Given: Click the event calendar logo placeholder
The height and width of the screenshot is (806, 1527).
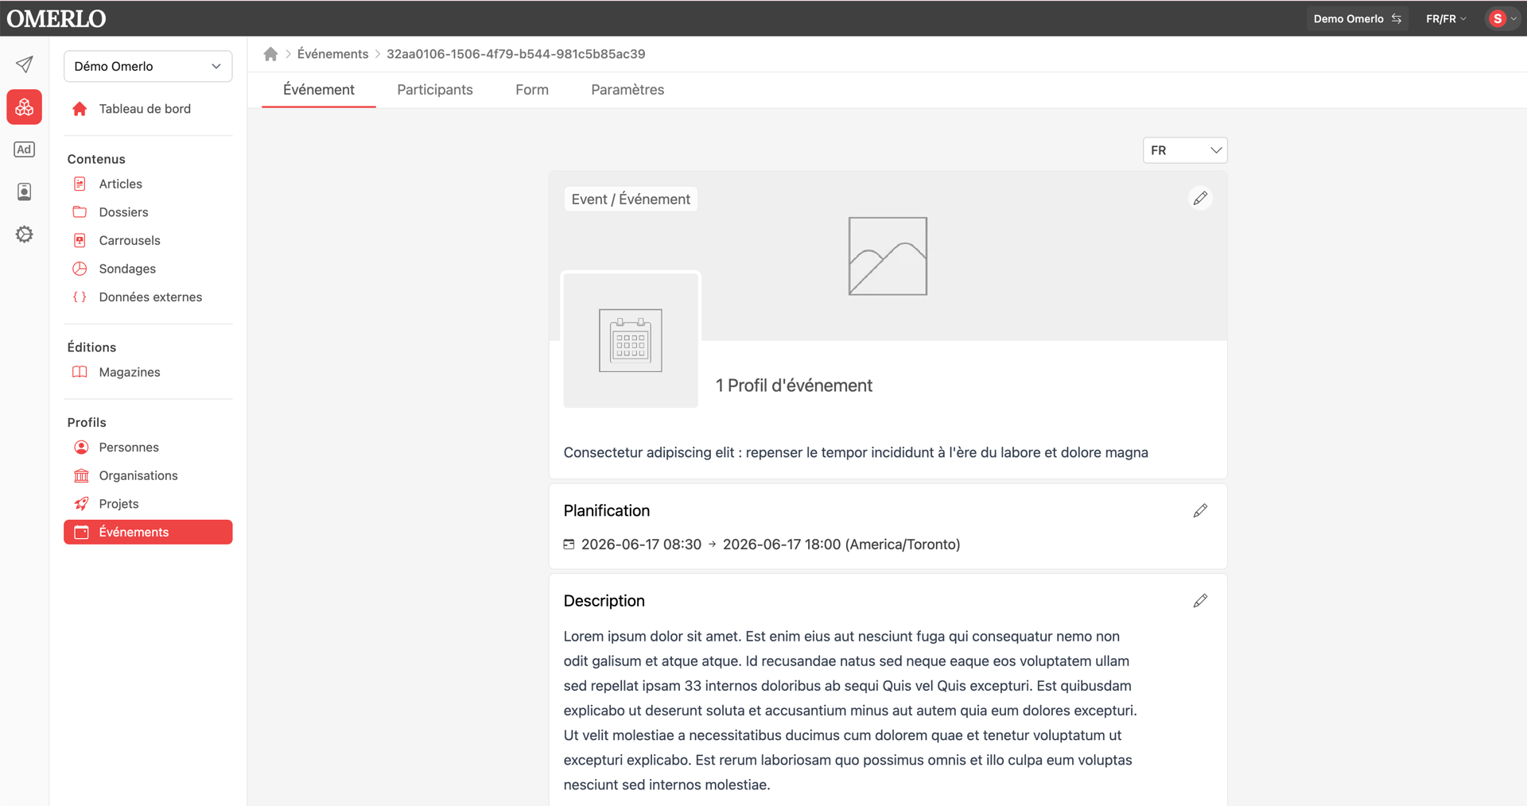Looking at the screenshot, I should pos(631,340).
